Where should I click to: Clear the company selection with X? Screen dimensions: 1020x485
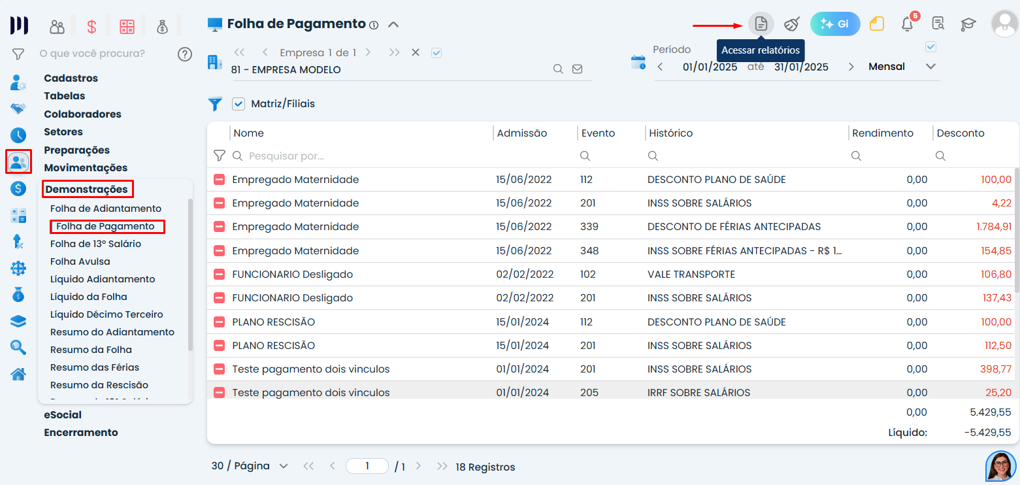[x=416, y=52]
